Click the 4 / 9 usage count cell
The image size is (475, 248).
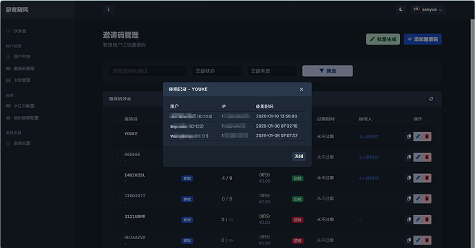pos(227,178)
